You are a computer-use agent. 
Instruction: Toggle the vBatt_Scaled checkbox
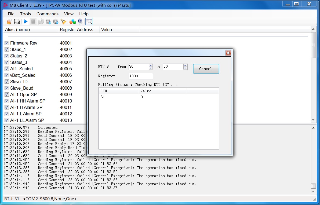click(x=7, y=75)
